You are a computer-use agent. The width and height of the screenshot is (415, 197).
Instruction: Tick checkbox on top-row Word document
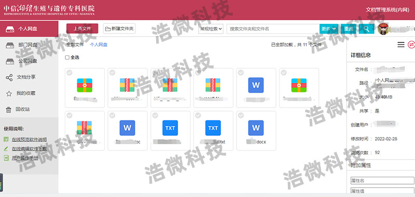241,72
